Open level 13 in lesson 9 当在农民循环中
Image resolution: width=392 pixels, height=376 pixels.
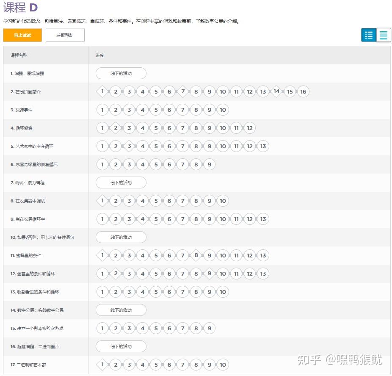coord(263,219)
